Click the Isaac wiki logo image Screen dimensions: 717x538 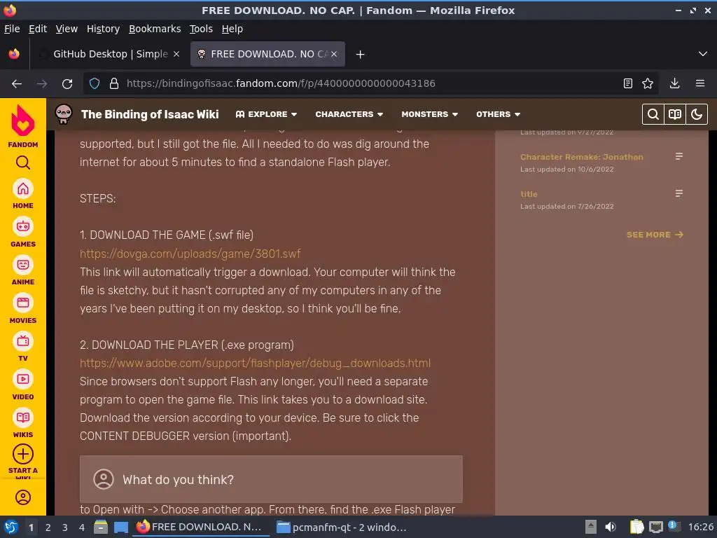click(x=64, y=114)
